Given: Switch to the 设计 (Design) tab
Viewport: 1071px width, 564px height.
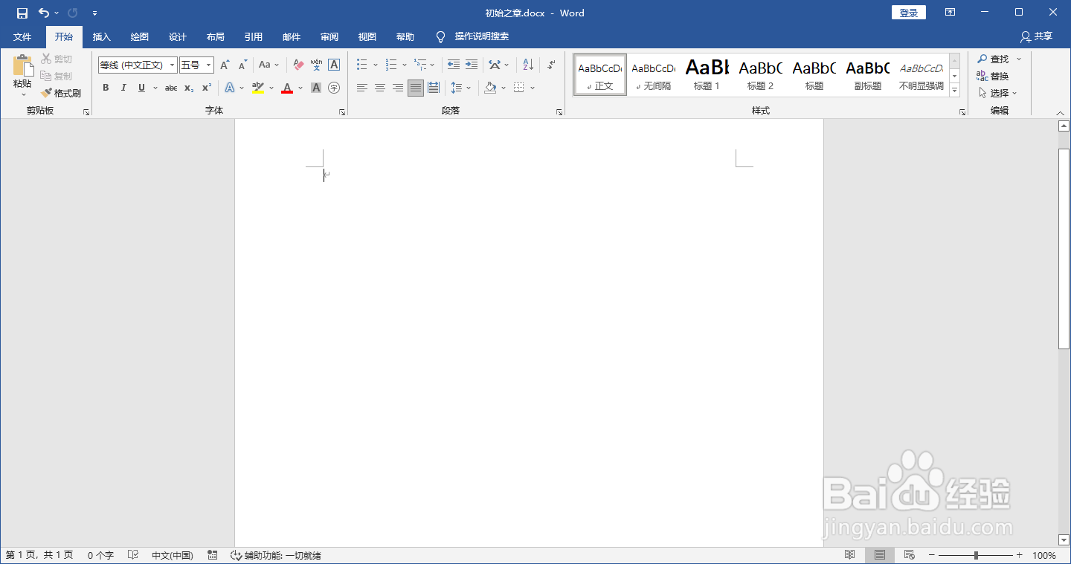Looking at the screenshot, I should tap(178, 36).
